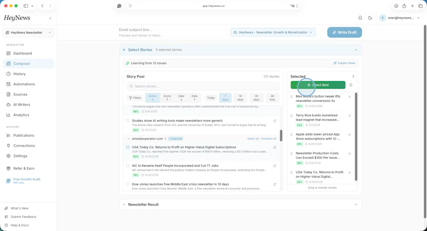Grab drag handle of Apple story
The width and height of the screenshot is (427, 231).
(x=291, y=134)
